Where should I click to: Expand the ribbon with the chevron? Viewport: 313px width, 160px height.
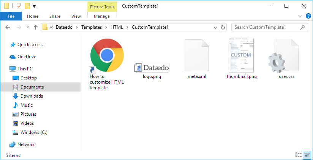[x=299, y=16]
